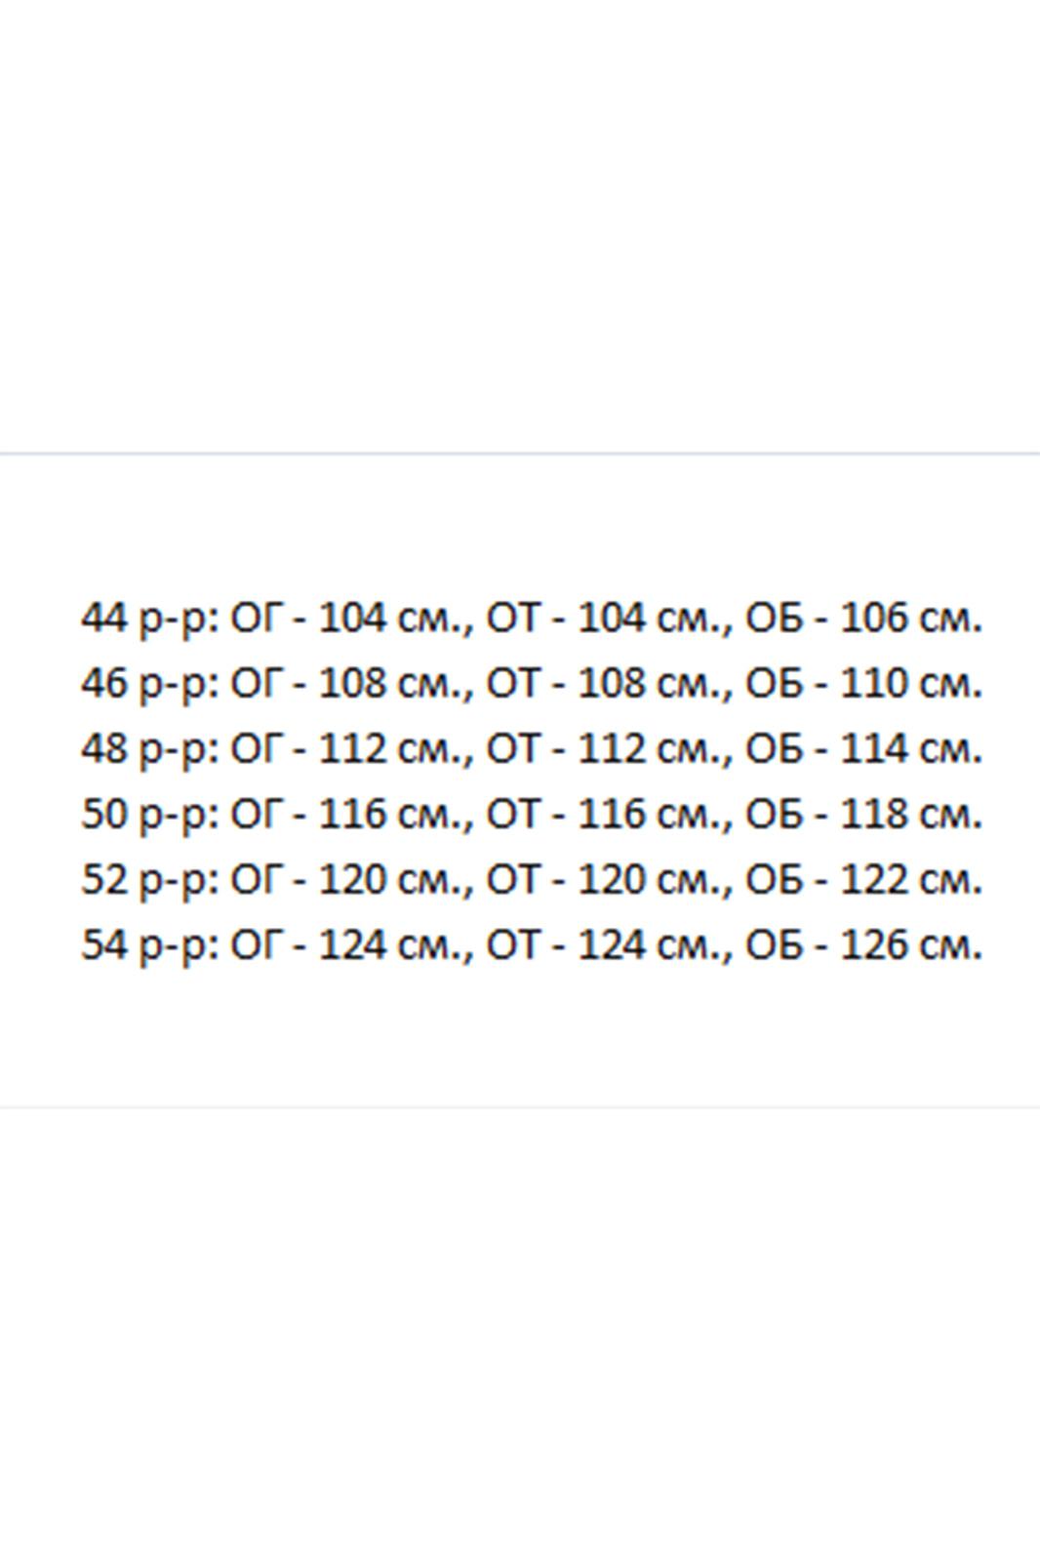The width and height of the screenshot is (1040, 1561).
Task: Click ОБ - 118 см. text
Action: pos(863,814)
